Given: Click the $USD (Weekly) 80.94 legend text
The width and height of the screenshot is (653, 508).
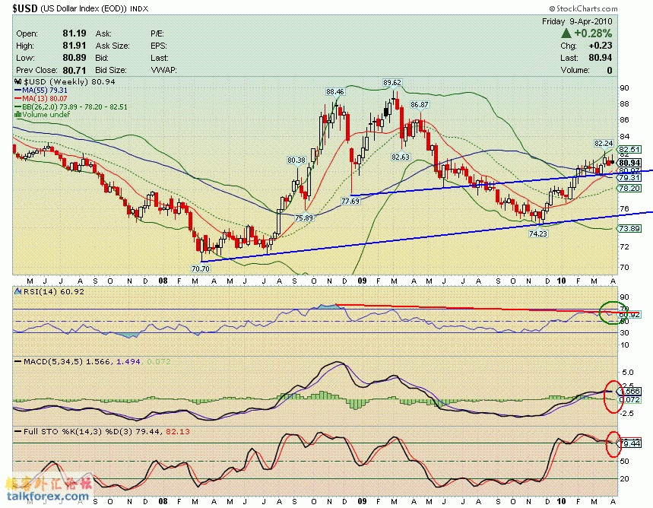Looking at the screenshot, I should 69,82.
